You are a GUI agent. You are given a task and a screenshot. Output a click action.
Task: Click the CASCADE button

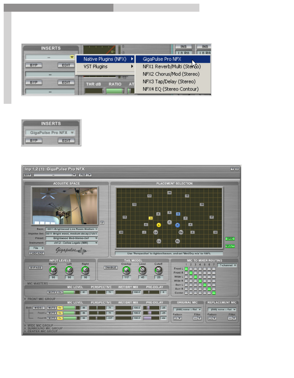pos(37,253)
